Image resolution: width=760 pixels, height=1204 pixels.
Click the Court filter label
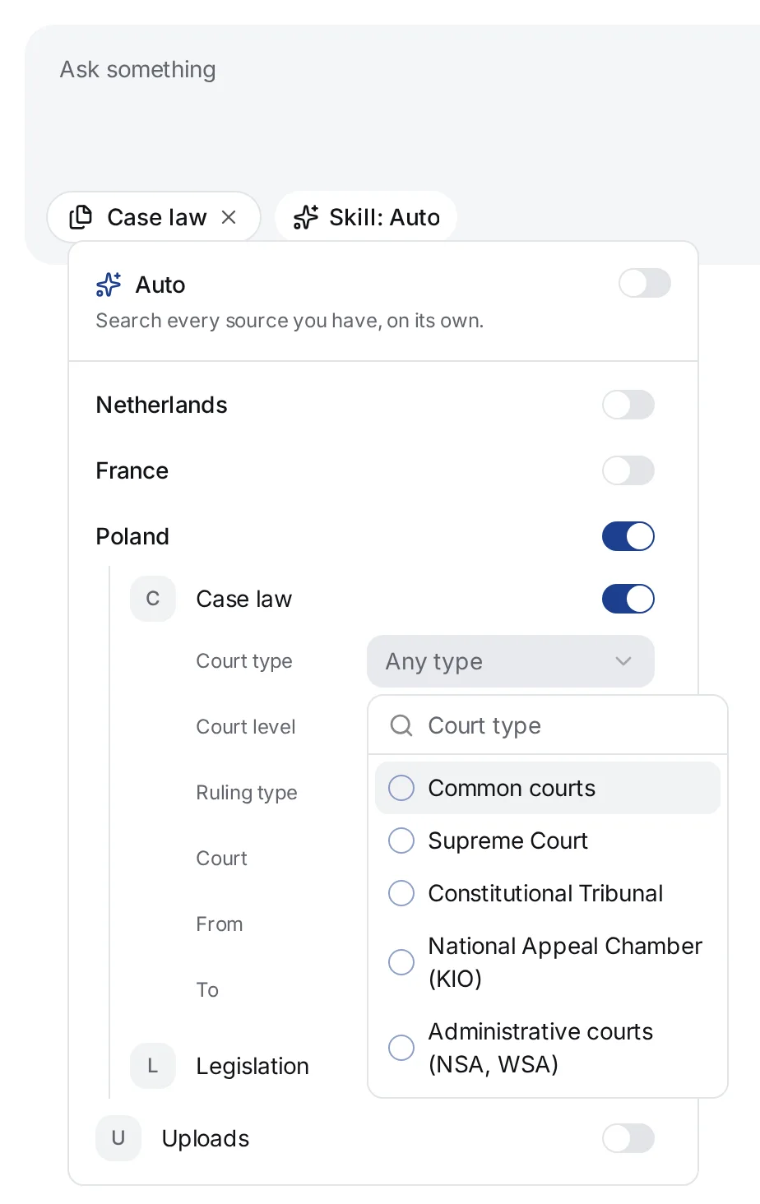[x=221, y=859]
